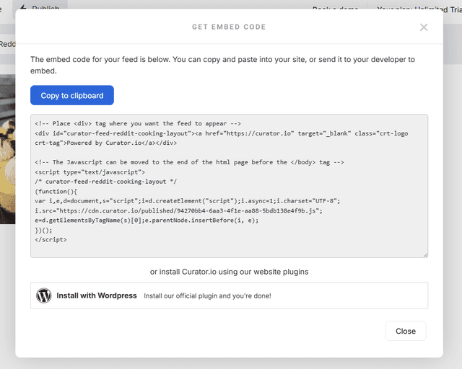Click the embed description paragraph text

point(222,65)
